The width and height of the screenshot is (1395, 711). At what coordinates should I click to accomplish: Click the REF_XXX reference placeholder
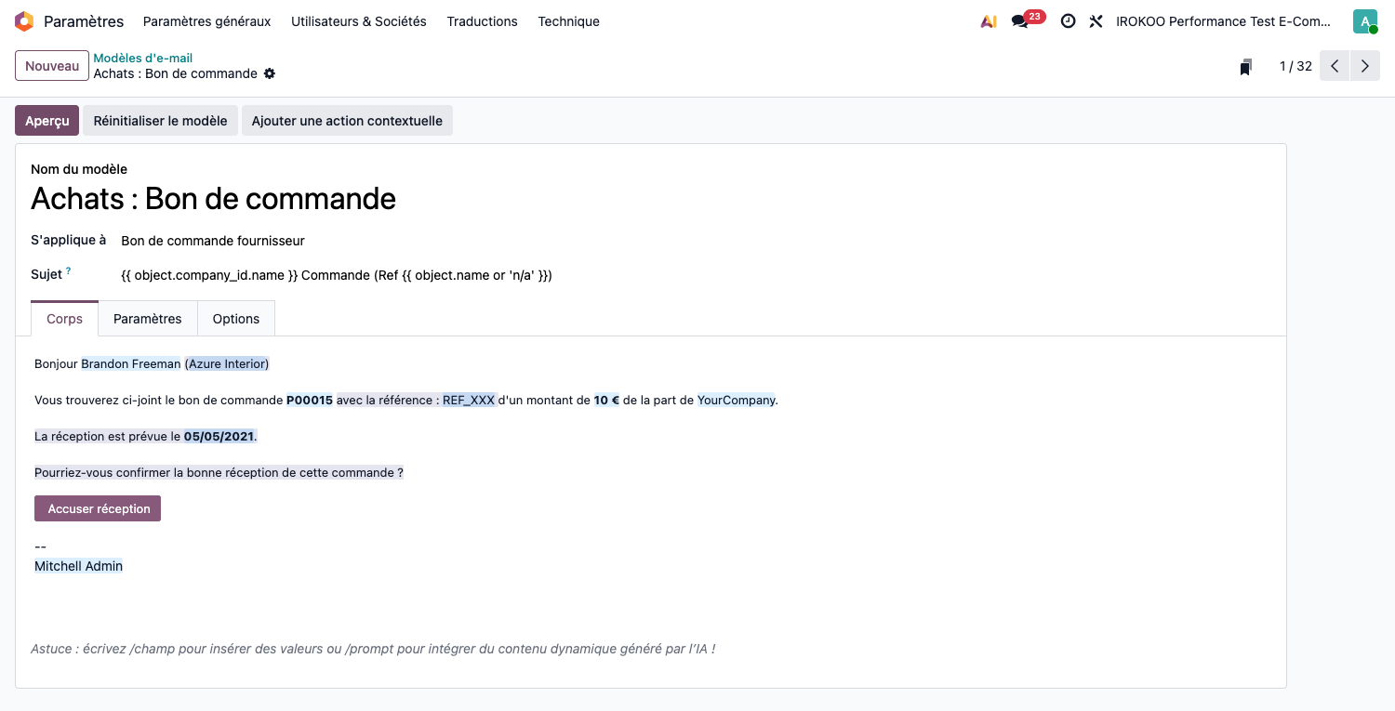click(x=469, y=400)
